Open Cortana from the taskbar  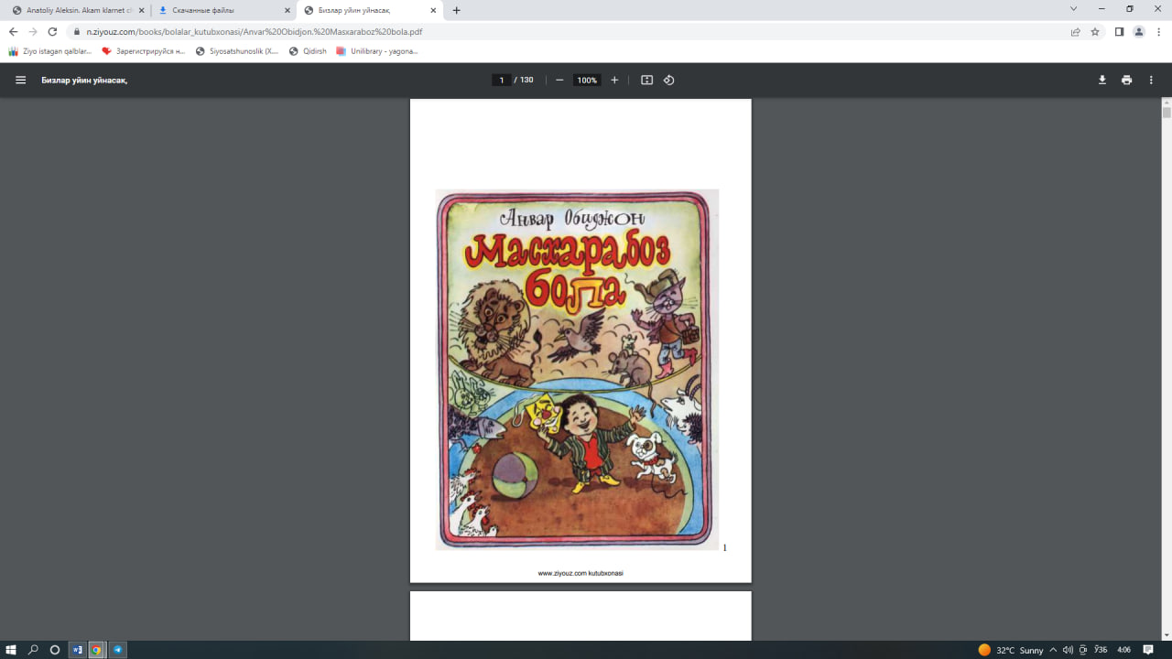[55, 650]
